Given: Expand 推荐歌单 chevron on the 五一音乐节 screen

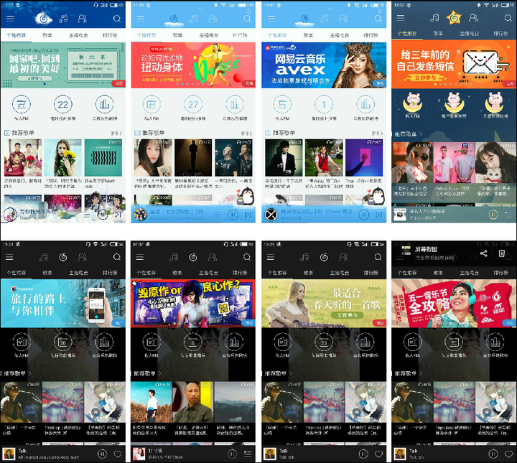Looking at the screenshot, I should click(x=420, y=373).
